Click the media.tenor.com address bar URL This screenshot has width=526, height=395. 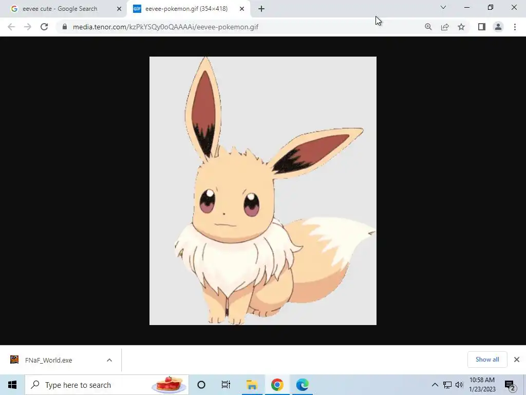[165, 27]
